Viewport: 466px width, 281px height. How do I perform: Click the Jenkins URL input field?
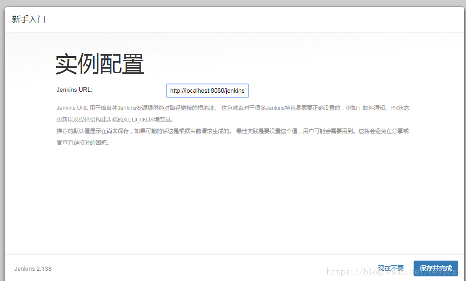click(207, 91)
